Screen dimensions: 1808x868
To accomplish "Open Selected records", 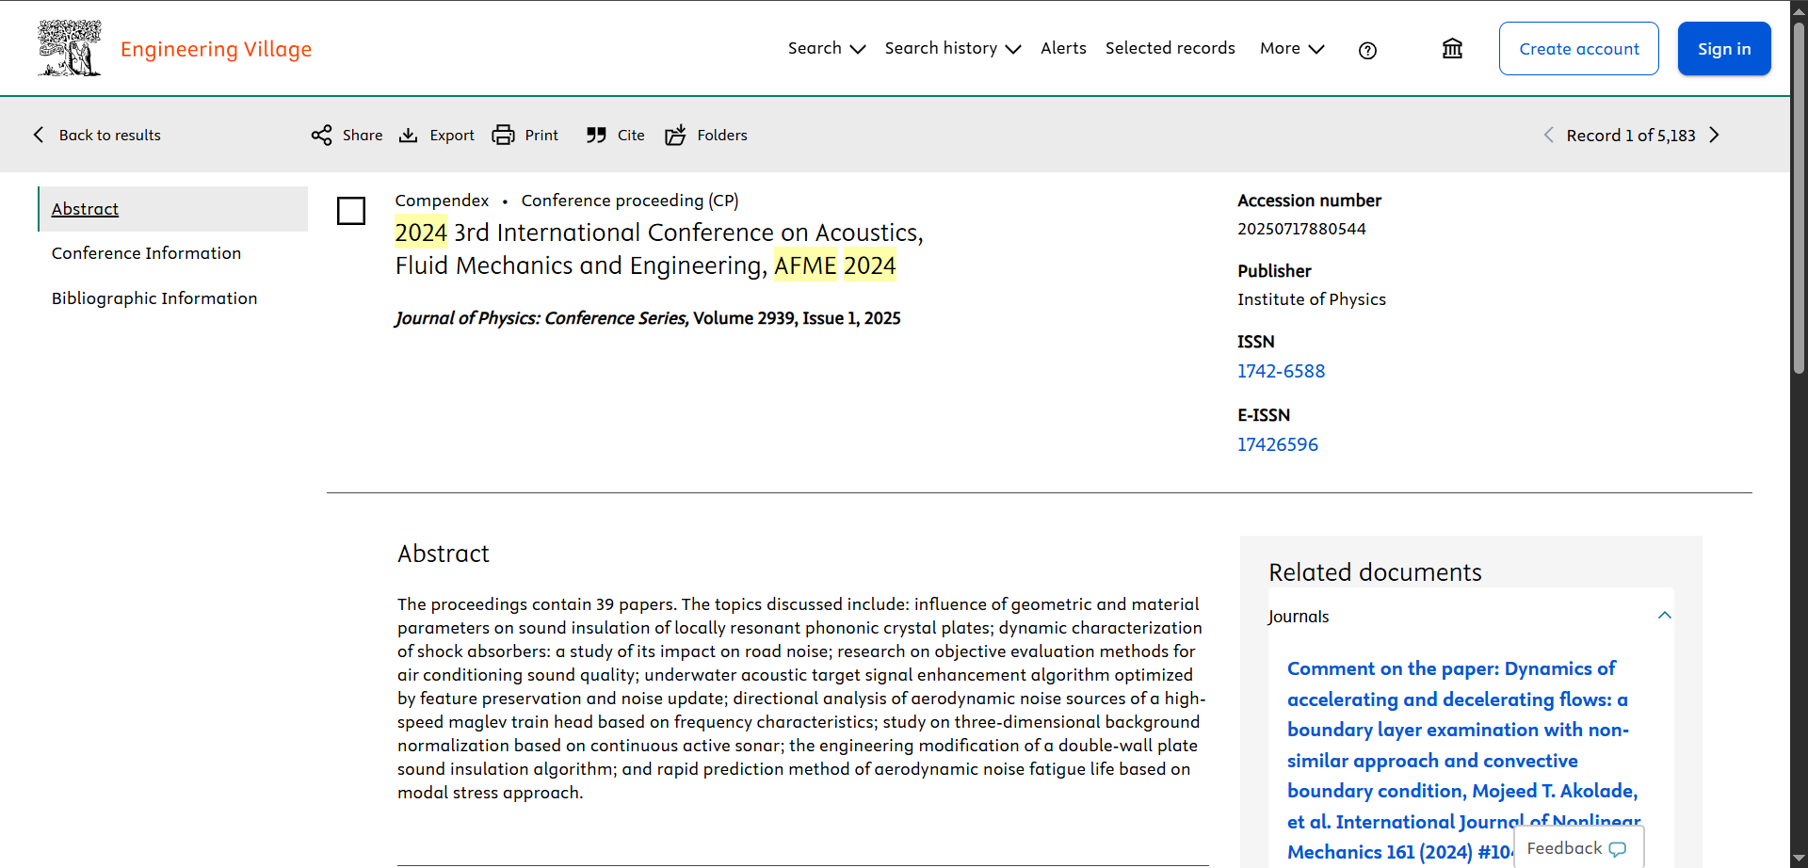I will 1170,48.
